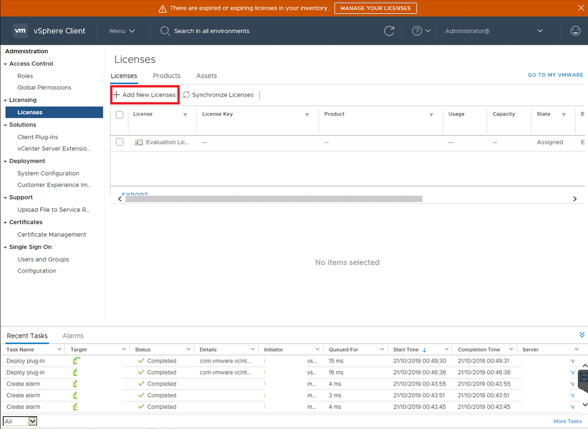The height and width of the screenshot is (429, 588).
Task: Click Synchronize Licenses button
Action: click(218, 95)
